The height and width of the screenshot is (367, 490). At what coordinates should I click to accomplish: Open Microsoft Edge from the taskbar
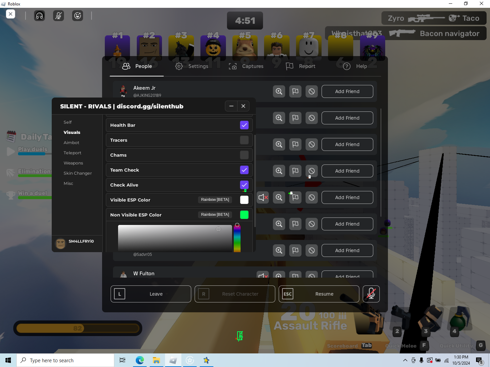pos(140,360)
